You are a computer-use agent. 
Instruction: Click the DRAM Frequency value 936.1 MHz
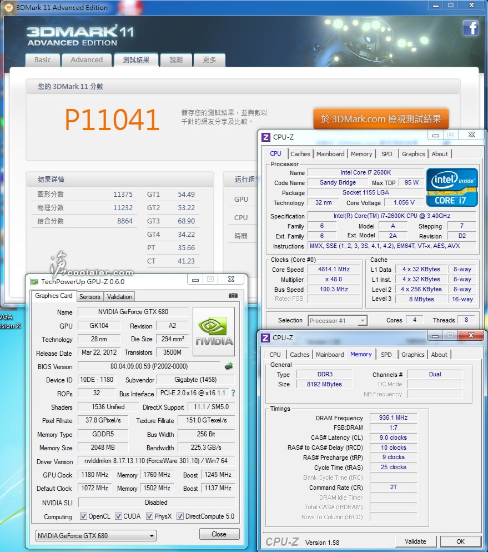[393, 418]
